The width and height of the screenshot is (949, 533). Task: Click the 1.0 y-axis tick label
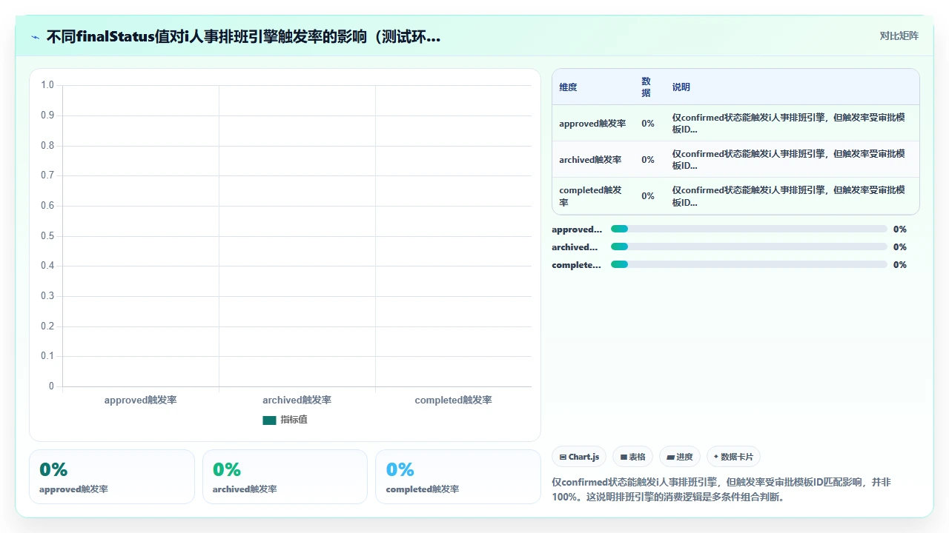pyautogui.click(x=47, y=85)
